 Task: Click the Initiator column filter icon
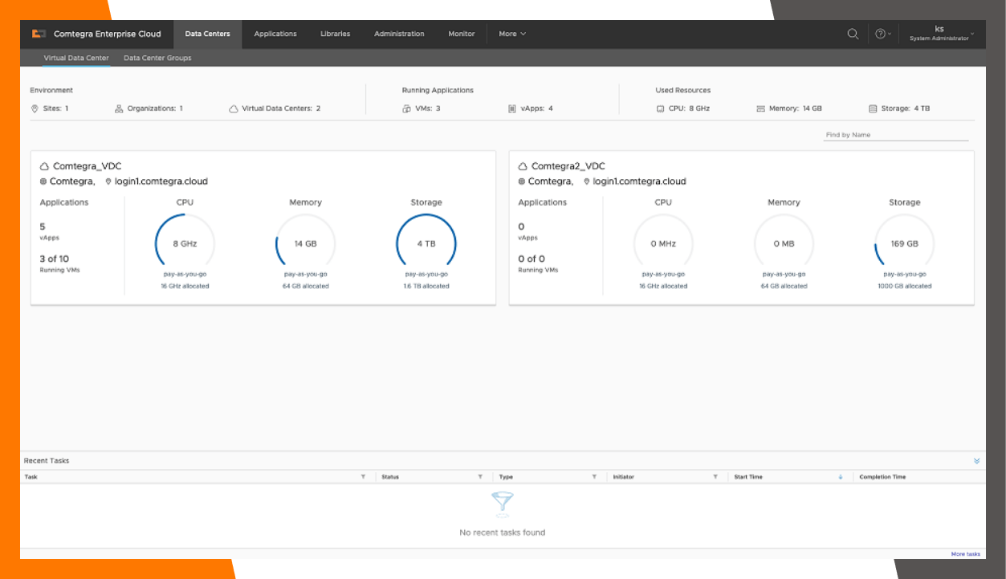[x=715, y=477]
